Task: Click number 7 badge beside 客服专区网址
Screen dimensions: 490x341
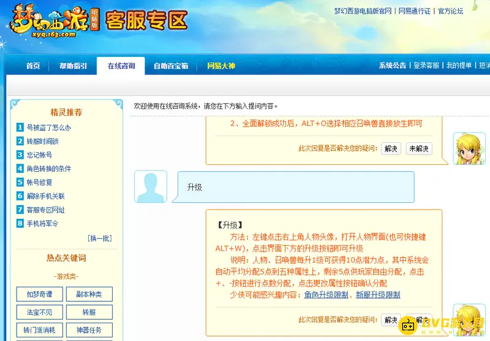Action: coord(20,210)
